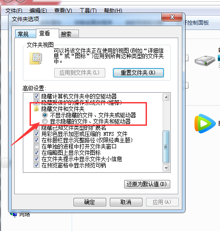Toggle 隐藏计算机文件夹中的空驱动器 checkbox
Screen dimensions: 220x231
[x=36, y=96]
